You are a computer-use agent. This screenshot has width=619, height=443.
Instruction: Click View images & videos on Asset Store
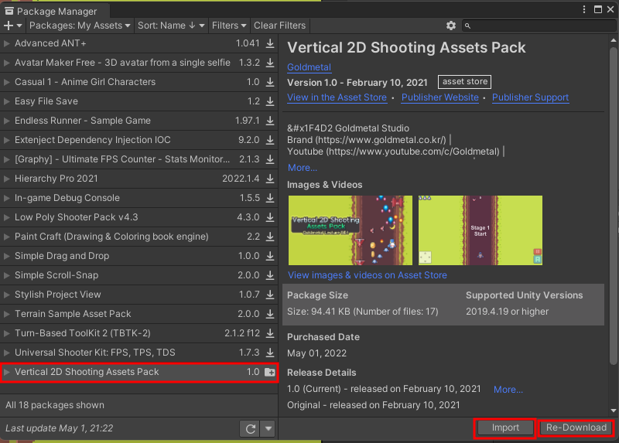click(x=367, y=275)
